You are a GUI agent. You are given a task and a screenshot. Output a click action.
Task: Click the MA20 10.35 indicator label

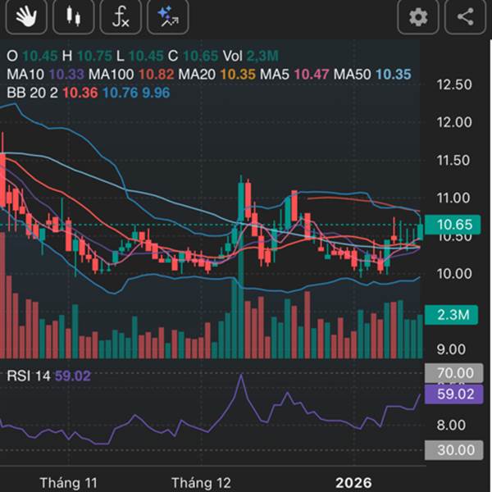[216, 75]
